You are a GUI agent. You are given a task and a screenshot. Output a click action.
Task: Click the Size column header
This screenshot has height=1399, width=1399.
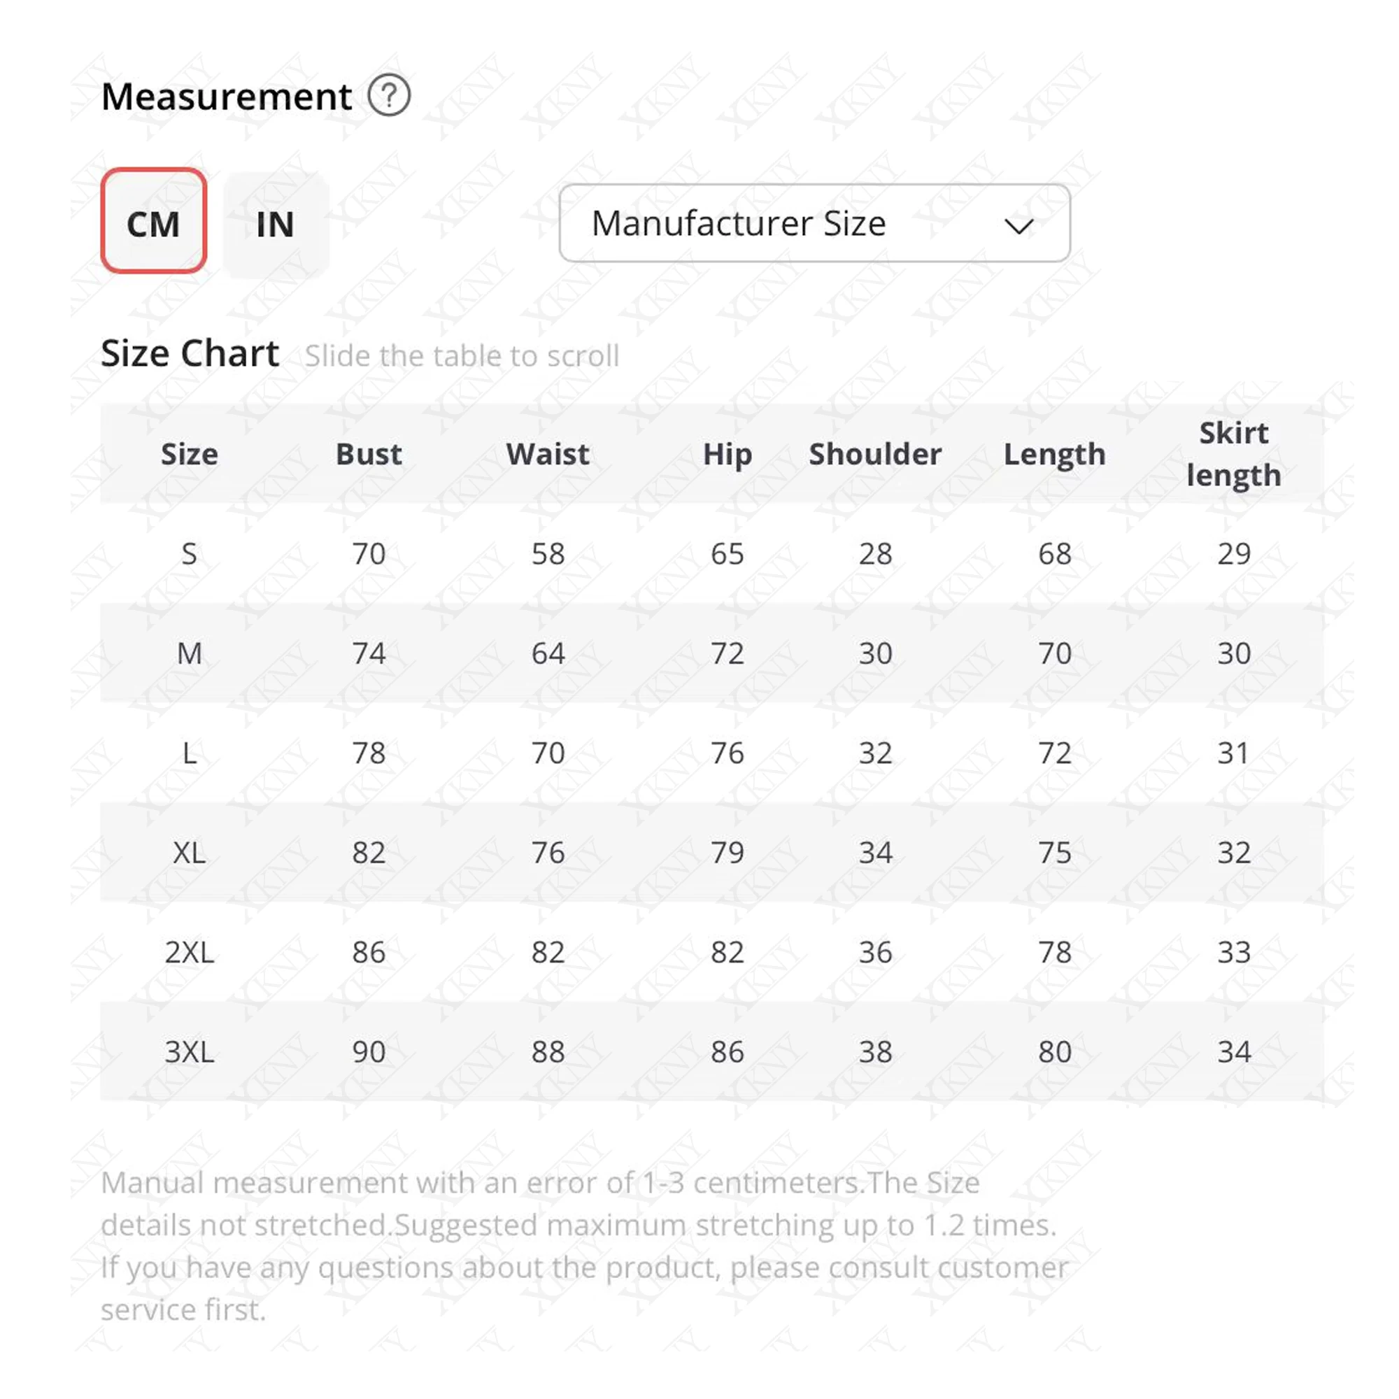[190, 454]
